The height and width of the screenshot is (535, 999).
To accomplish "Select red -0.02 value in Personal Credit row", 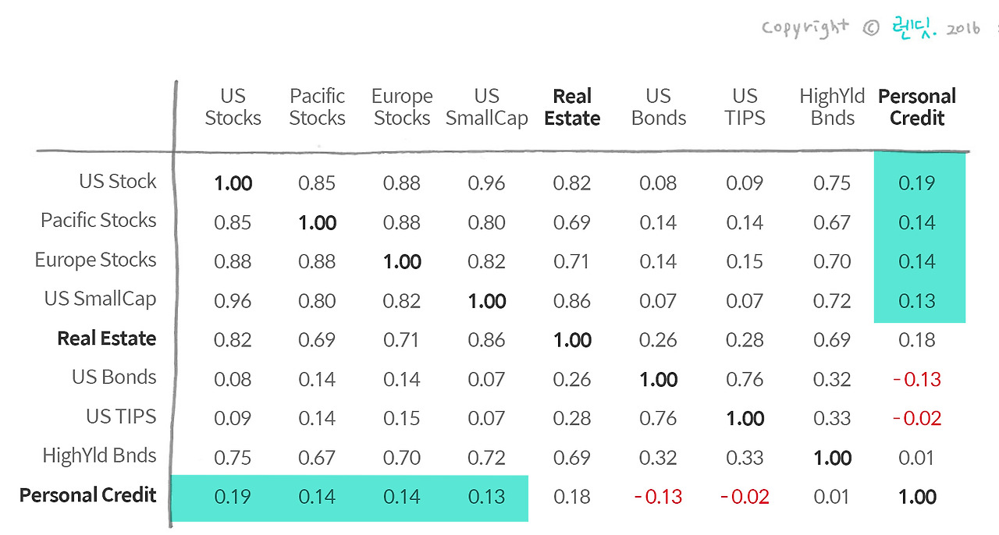I will click(x=745, y=497).
